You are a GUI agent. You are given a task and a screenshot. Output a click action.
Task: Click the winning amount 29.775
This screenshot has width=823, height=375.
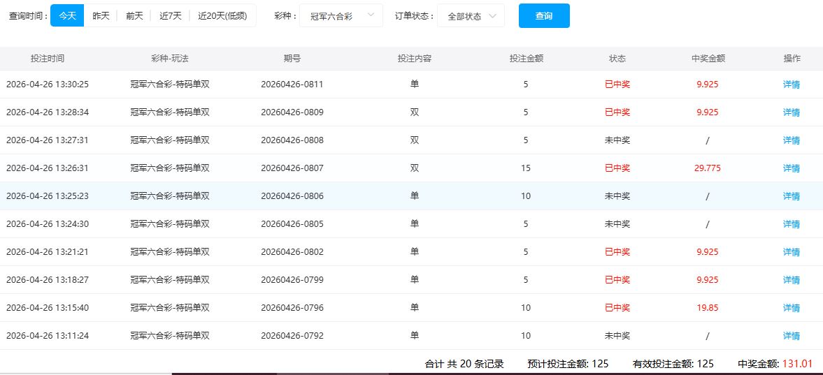[708, 168]
